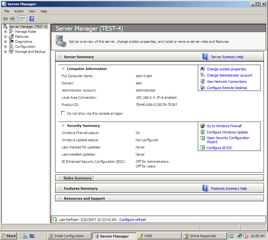268x240 pixels.
Task: Click the network tray icon
Action: click(x=240, y=236)
